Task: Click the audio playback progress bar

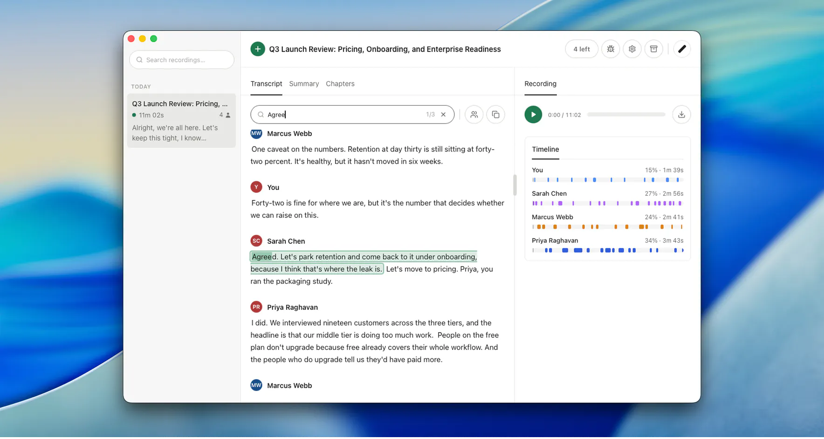Action: tap(626, 115)
